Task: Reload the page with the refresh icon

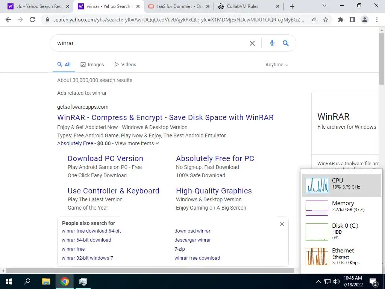Action: click(32, 20)
